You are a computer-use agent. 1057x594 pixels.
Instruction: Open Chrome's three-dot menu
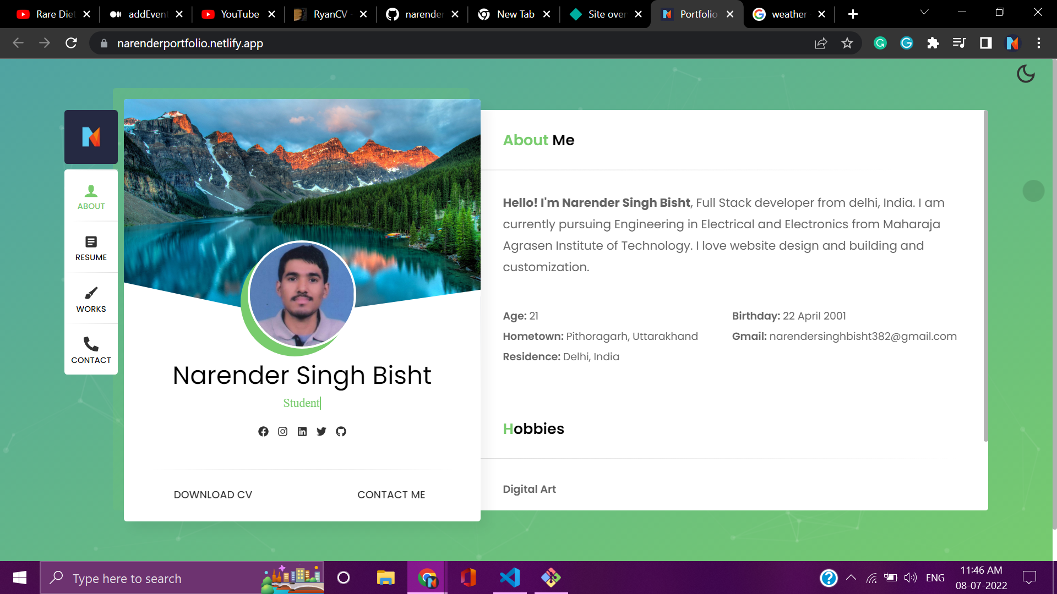coord(1039,43)
